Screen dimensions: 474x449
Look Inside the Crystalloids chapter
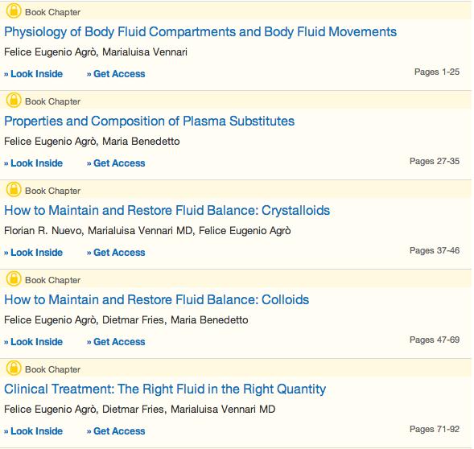point(34,252)
